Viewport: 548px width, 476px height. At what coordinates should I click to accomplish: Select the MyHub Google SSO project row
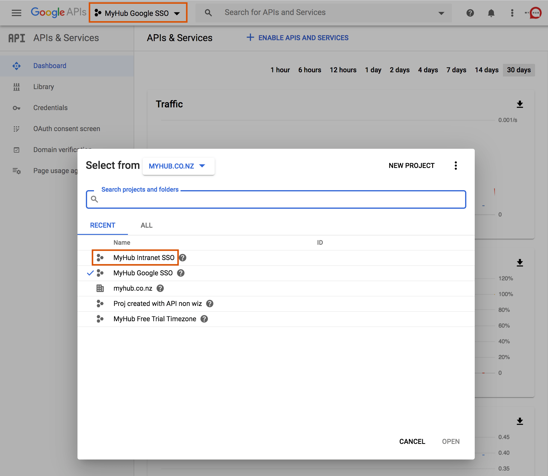tap(276, 273)
